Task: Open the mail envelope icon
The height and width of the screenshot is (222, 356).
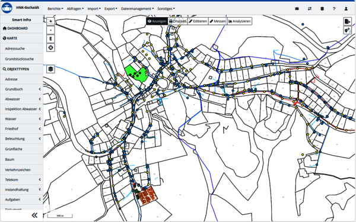Action: (297, 9)
